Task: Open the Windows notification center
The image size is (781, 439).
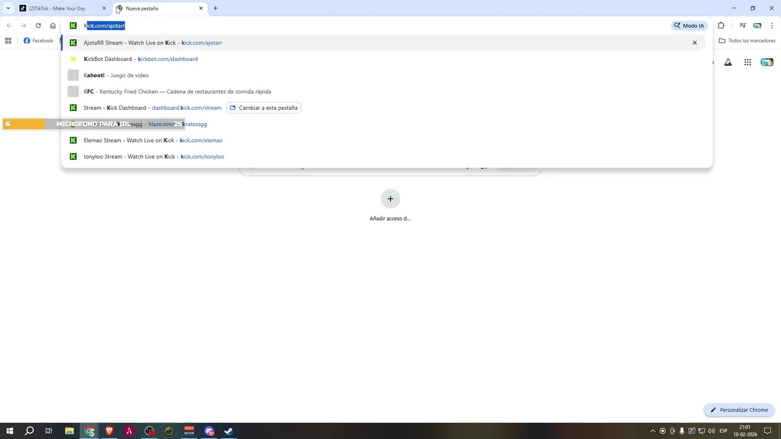Action: coord(768,431)
